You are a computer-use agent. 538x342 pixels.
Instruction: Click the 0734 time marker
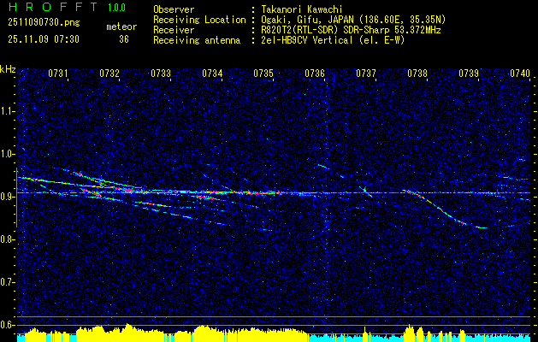click(212, 73)
